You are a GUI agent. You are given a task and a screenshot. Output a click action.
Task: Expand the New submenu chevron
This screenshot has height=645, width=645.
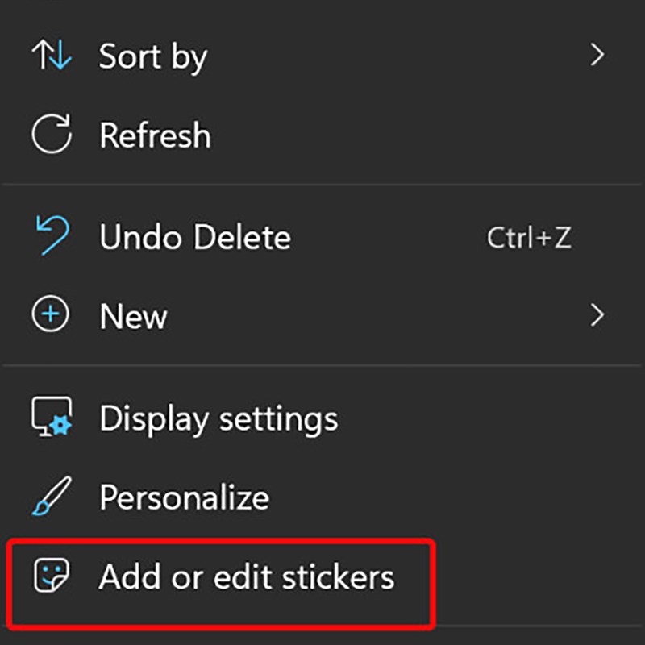coord(598,315)
